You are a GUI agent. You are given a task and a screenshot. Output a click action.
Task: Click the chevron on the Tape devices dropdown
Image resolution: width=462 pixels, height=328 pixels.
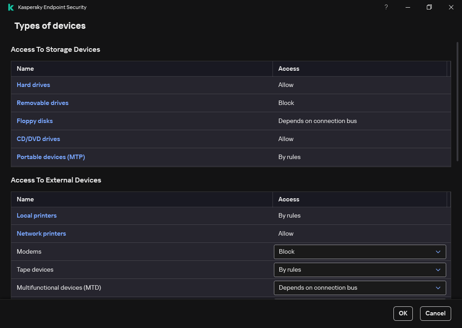438,269
